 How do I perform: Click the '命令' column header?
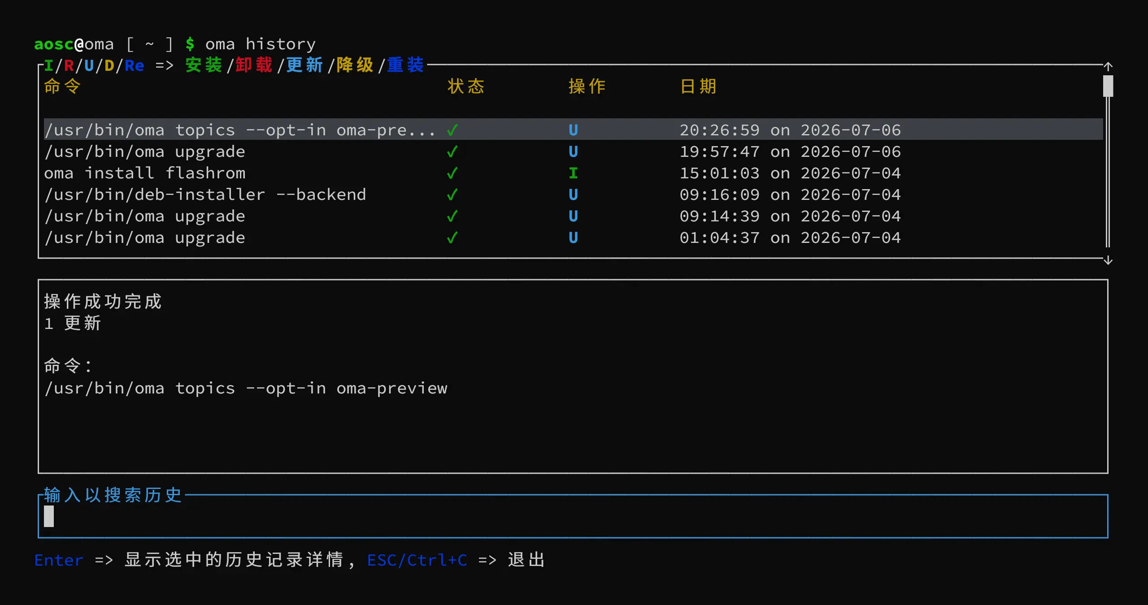coord(62,86)
